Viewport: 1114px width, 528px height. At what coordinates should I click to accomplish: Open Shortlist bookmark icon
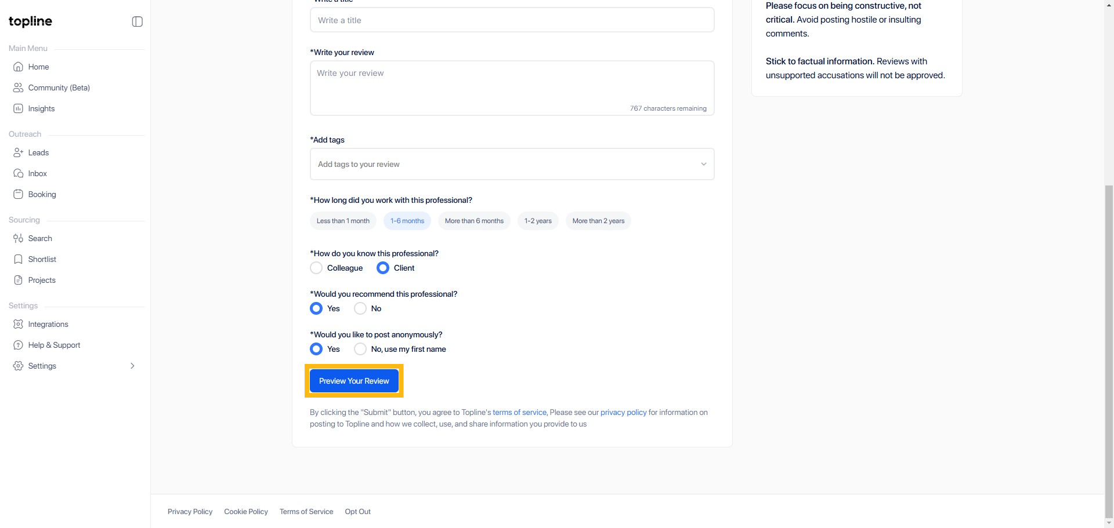pos(18,259)
